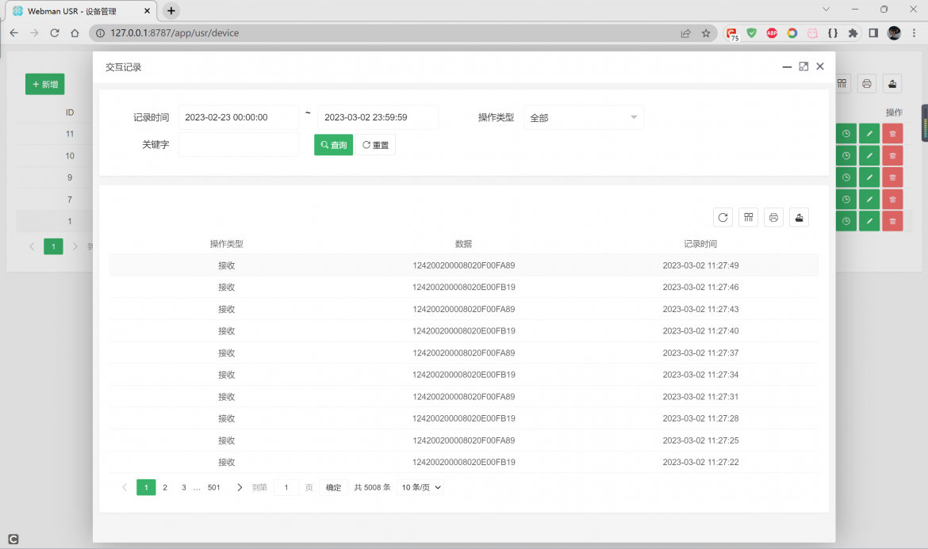Go to page 3 of records
The image size is (928, 549).
pos(184,487)
